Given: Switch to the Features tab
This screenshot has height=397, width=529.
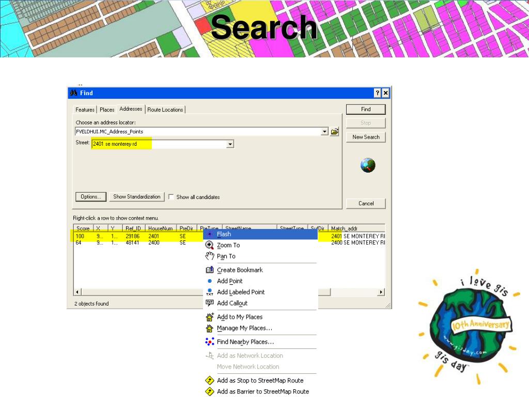Looking at the screenshot, I should (x=85, y=110).
